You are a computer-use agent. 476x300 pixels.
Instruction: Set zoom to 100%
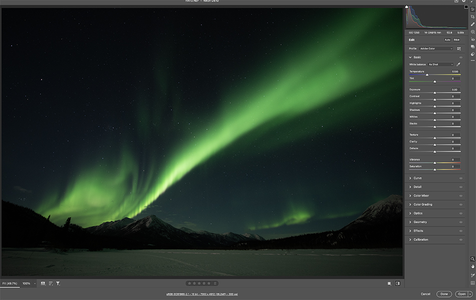27,283
